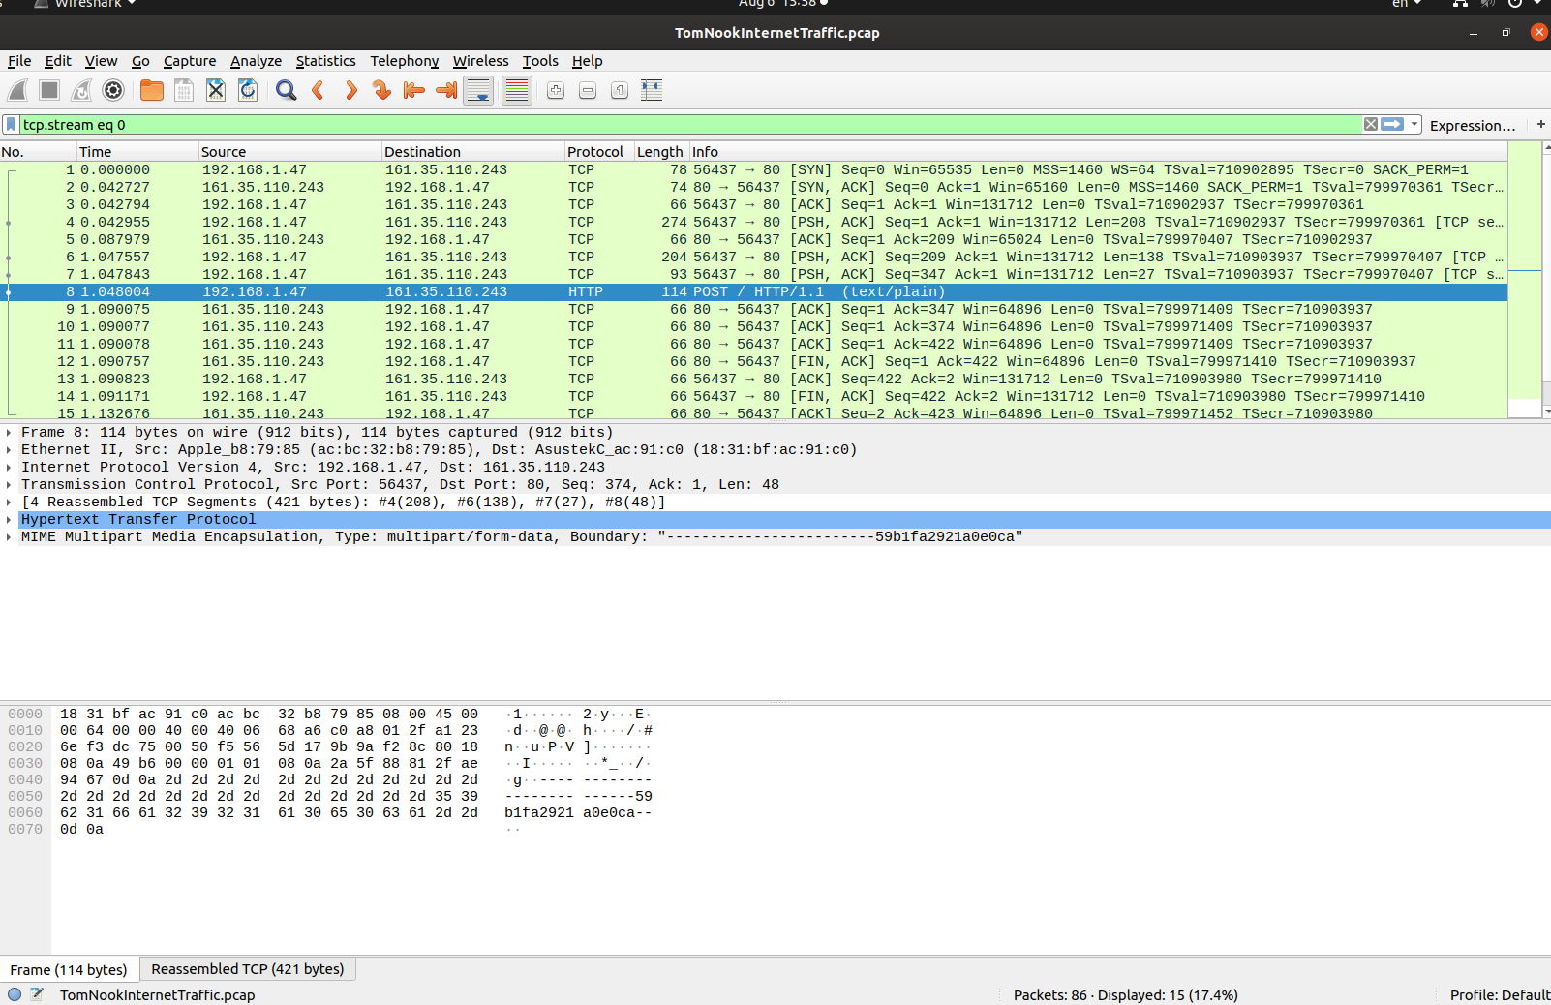Viewport: 1551px width, 1005px height.
Task: Expand the MIME Multipart Media Encapsulation node
Action: coord(10,536)
